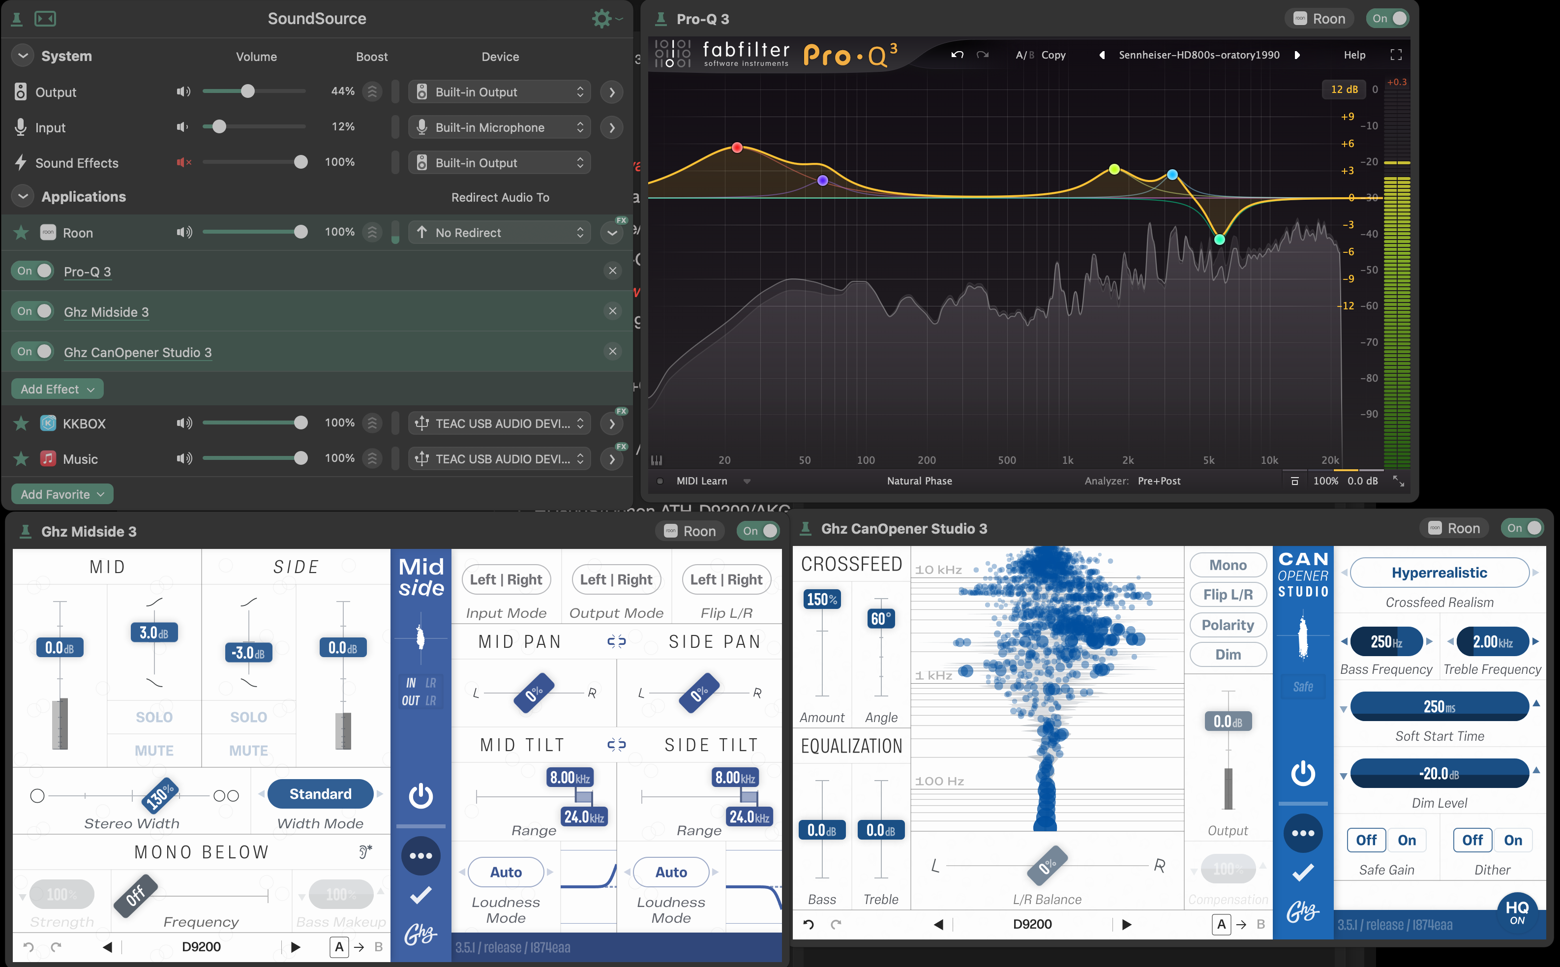
Task: Turn Safe Gain On
Action: coord(1407,841)
